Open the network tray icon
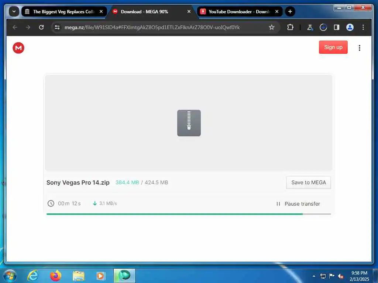The image size is (378, 283). [x=323, y=276]
